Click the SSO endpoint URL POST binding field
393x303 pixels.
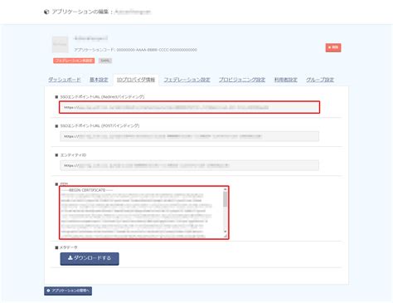pyautogui.click(x=189, y=136)
